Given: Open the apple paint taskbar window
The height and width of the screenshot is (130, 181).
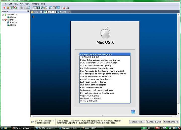Looking at the screenshot, I should coord(92,128).
